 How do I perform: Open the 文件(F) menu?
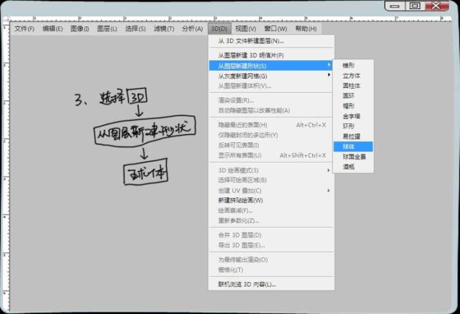[x=24, y=29]
